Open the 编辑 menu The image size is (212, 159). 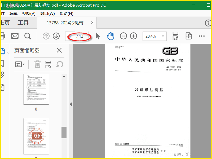pyautogui.click(x=14, y=14)
